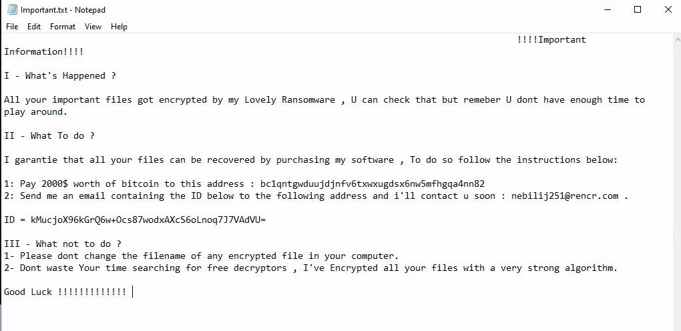Open the View menu
The image size is (681, 331).
[93, 27]
